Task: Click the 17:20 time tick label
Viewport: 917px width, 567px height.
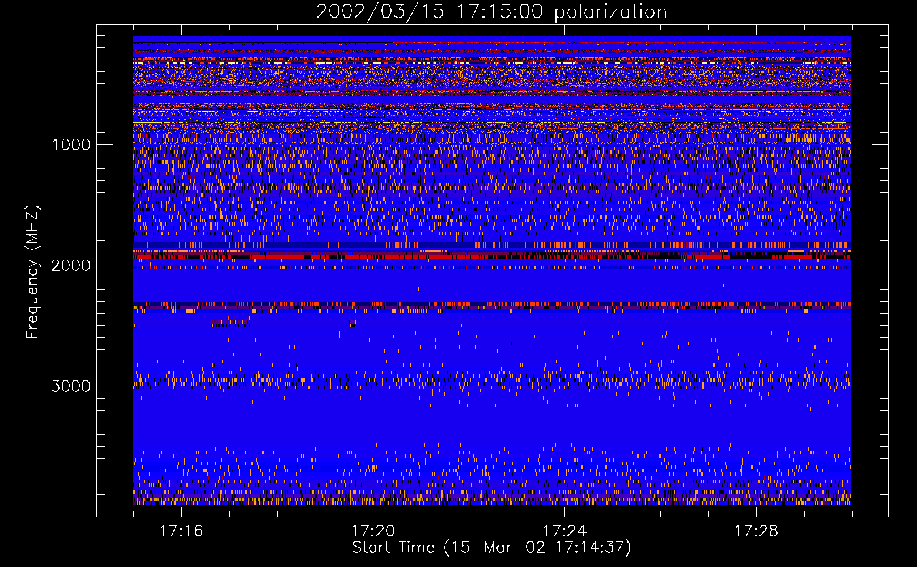Action: [373, 531]
